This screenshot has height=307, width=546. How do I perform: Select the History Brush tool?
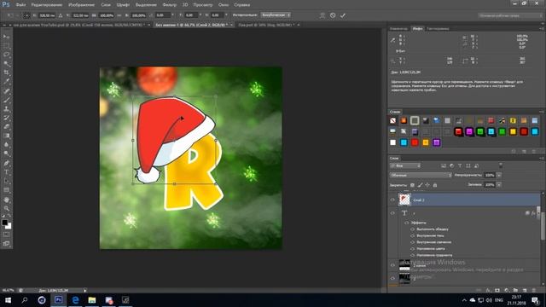(6, 119)
